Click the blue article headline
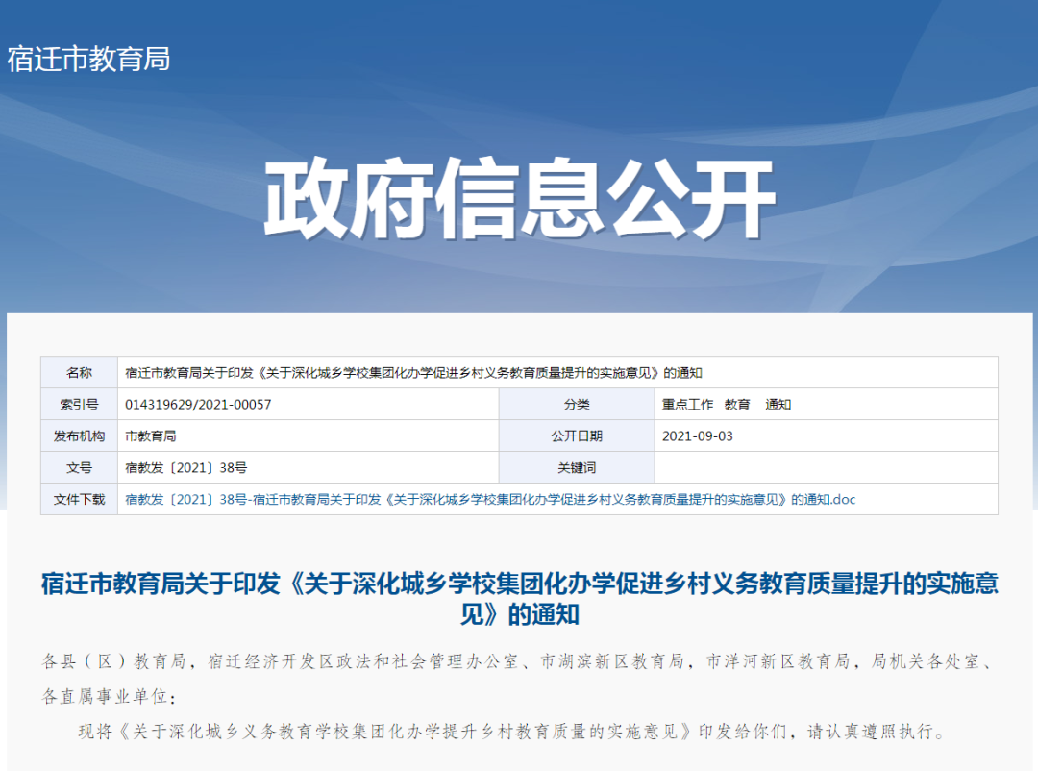 520,599
